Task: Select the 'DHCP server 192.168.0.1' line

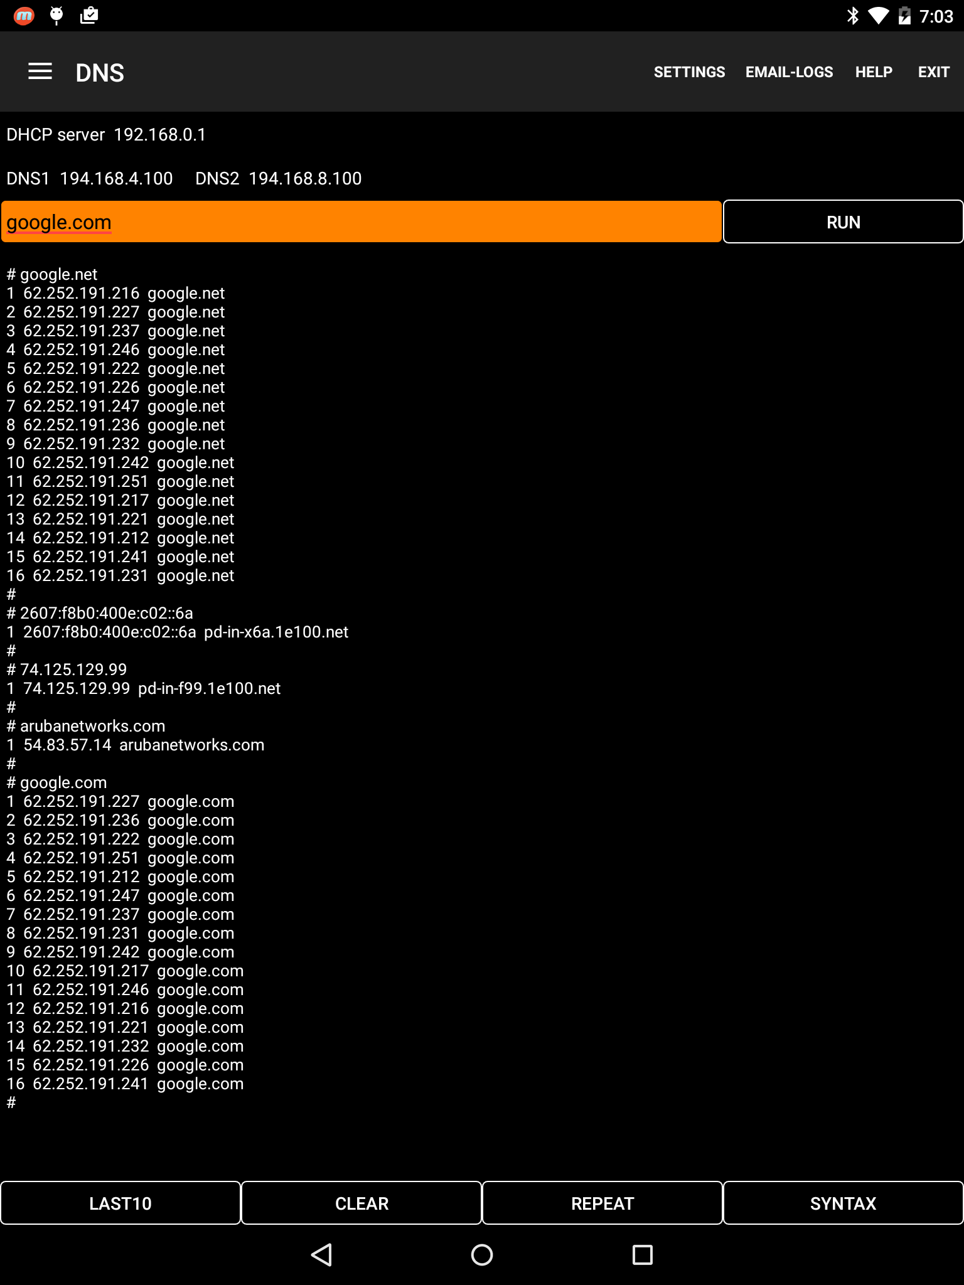Action: [106, 135]
